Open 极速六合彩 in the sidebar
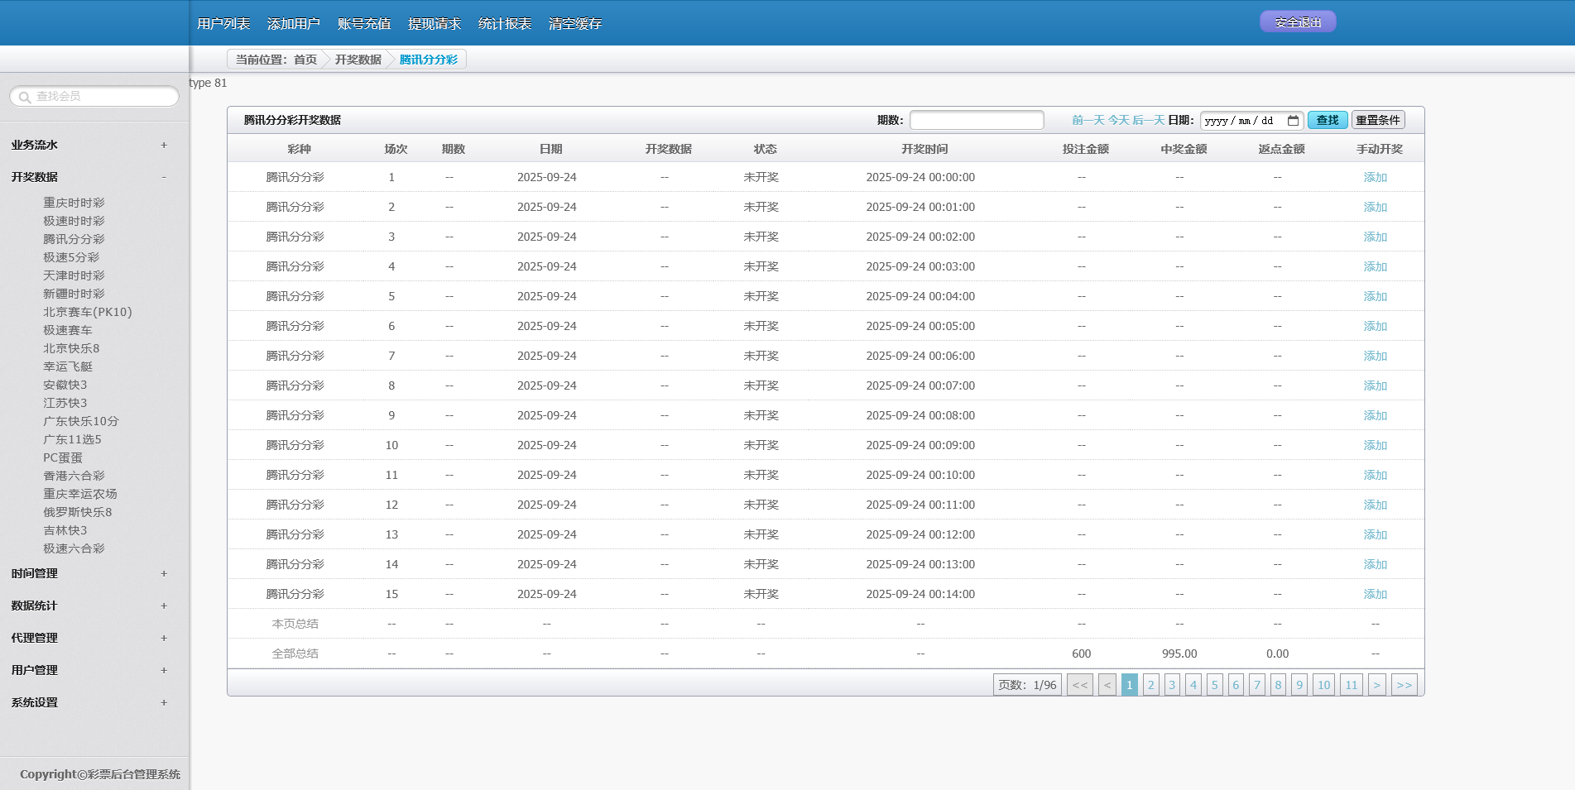1575x790 pixels. pyautogui.click(x=74, y=548)
